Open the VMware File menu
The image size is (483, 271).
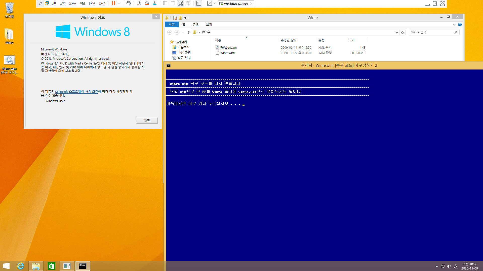click(x=54, y=3)
